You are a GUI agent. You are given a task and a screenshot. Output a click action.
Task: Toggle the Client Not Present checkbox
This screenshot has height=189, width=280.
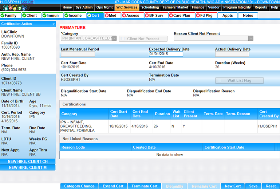point(123,39)
